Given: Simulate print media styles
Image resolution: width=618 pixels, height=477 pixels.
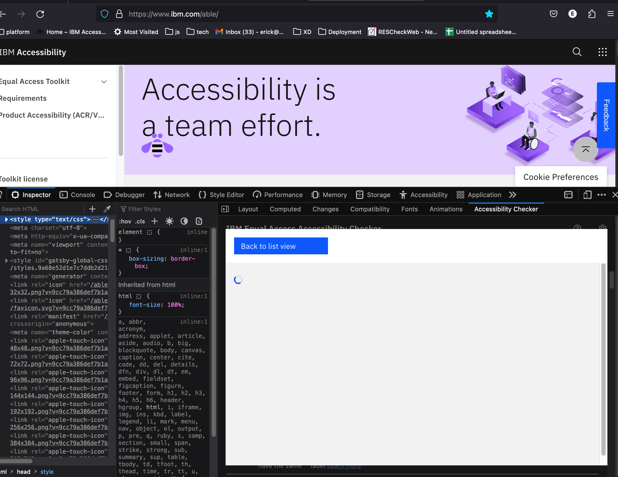Looking at the screenshot, I should click(199, 221).
